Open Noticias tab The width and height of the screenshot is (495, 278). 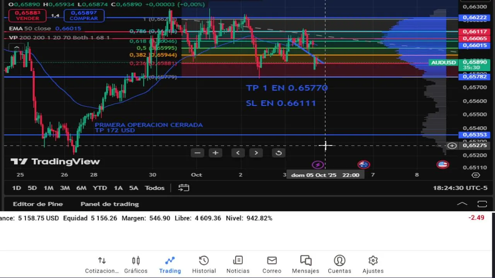coord(238,265)
